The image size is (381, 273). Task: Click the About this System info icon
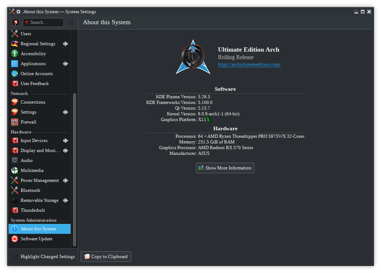pyautogui.click(x=15, y=229)
